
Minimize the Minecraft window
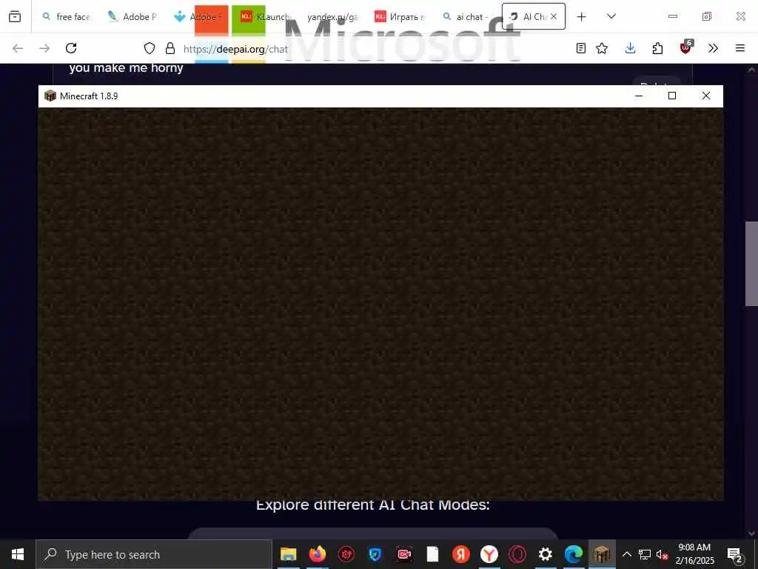[639, 96]
